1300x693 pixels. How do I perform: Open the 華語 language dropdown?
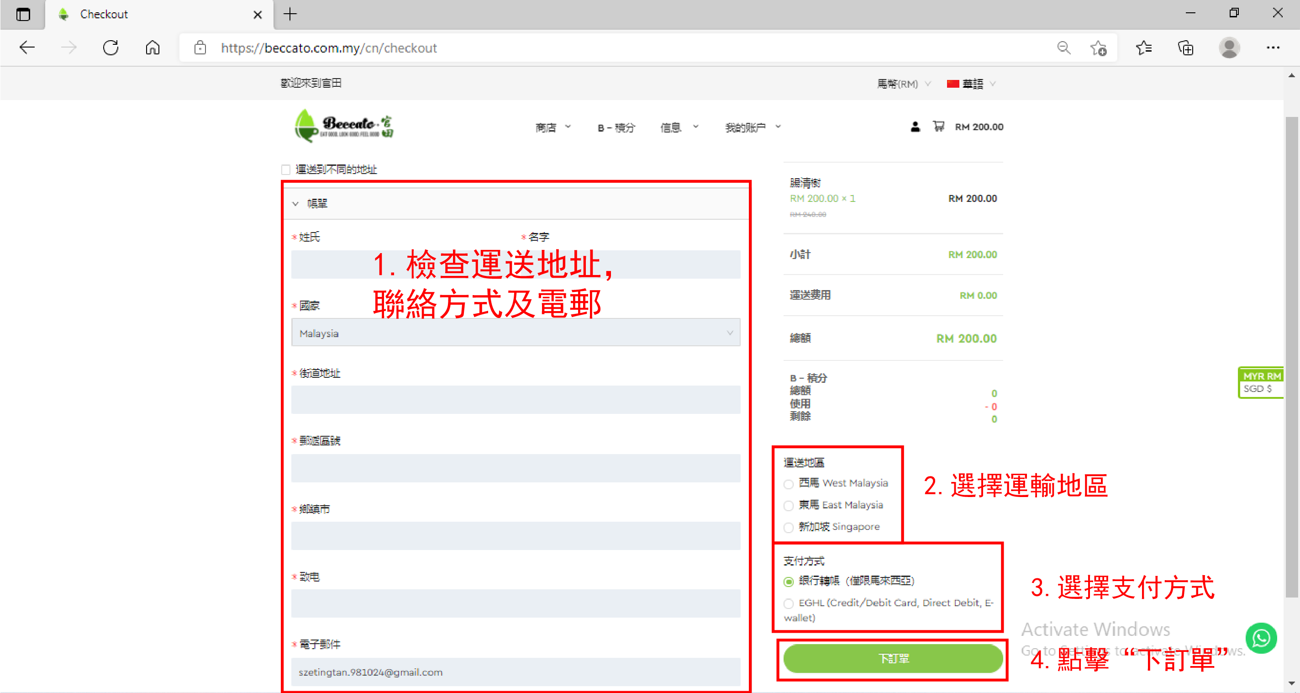(x=972, y=84)
